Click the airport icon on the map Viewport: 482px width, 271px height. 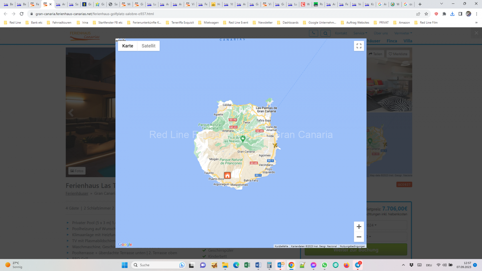click(x=275, y=145)
